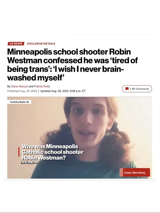Click the New York Post logo on video

coord(30,162)
